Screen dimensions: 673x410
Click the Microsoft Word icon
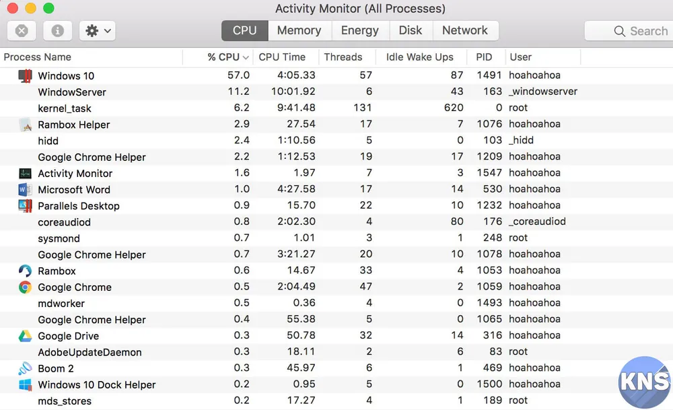26,189
